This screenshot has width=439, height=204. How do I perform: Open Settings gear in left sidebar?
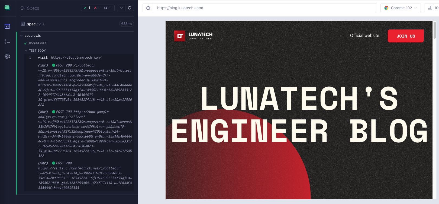pyautogui.click(x=7, y=56)
